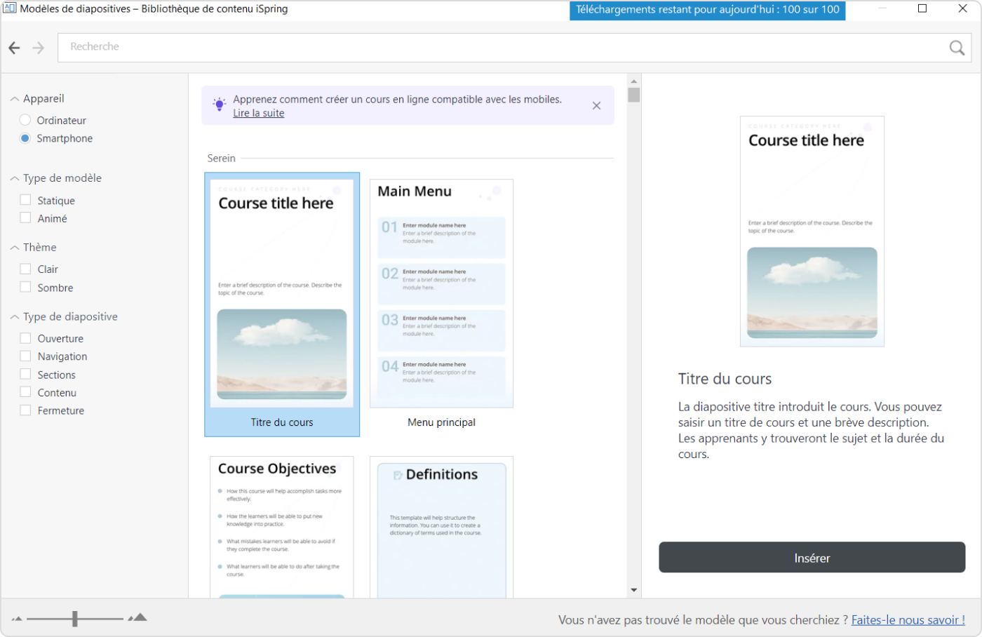The image size is (982, 637).
Task: Click the Titre du cours preview heading
Action: pyautogui.click(x=725, y=379)
